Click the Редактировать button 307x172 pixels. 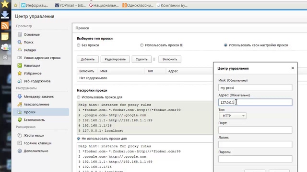pos(115,59)
